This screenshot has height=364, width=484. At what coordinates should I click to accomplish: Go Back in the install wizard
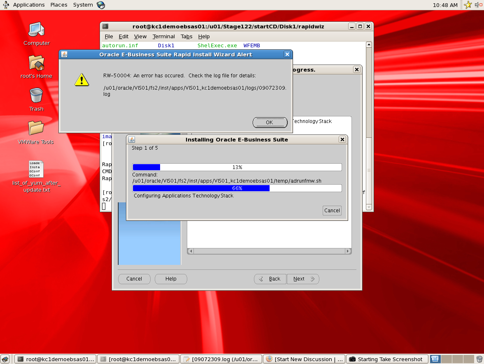point(270,279)
